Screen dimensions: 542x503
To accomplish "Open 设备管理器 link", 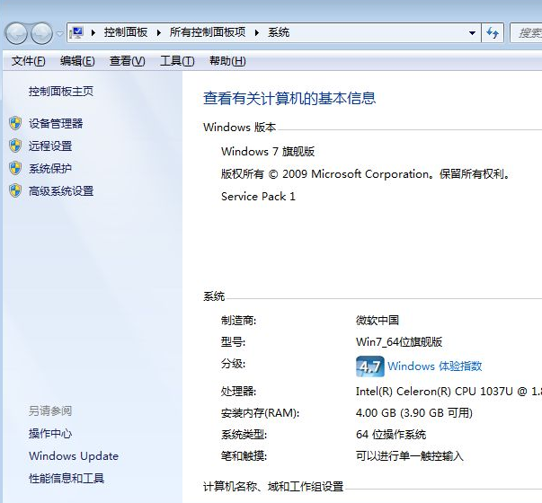I will pyautogui.click(x=56, y=123).
